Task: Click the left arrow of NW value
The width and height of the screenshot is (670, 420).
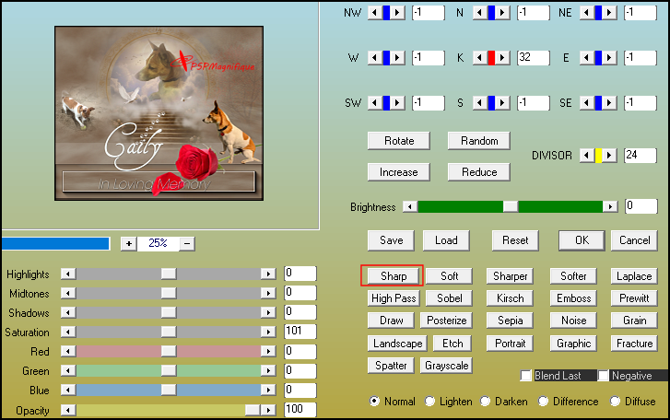Action: 374,12
